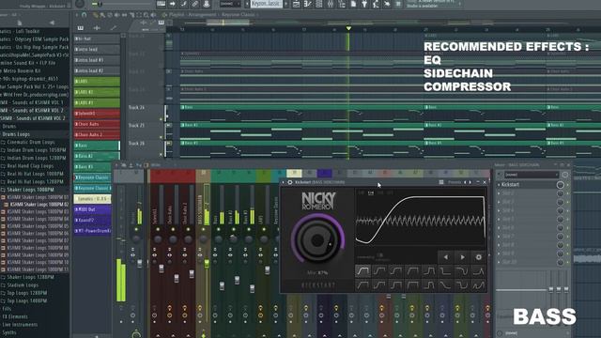Go to previous Kickstart curve with left arrow
Viewport: 601px width, 338px height.
coord(446,257)
